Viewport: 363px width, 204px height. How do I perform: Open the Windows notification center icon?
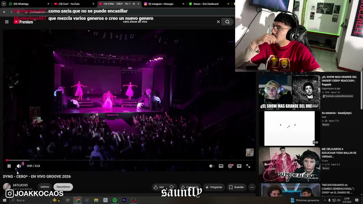357,200
